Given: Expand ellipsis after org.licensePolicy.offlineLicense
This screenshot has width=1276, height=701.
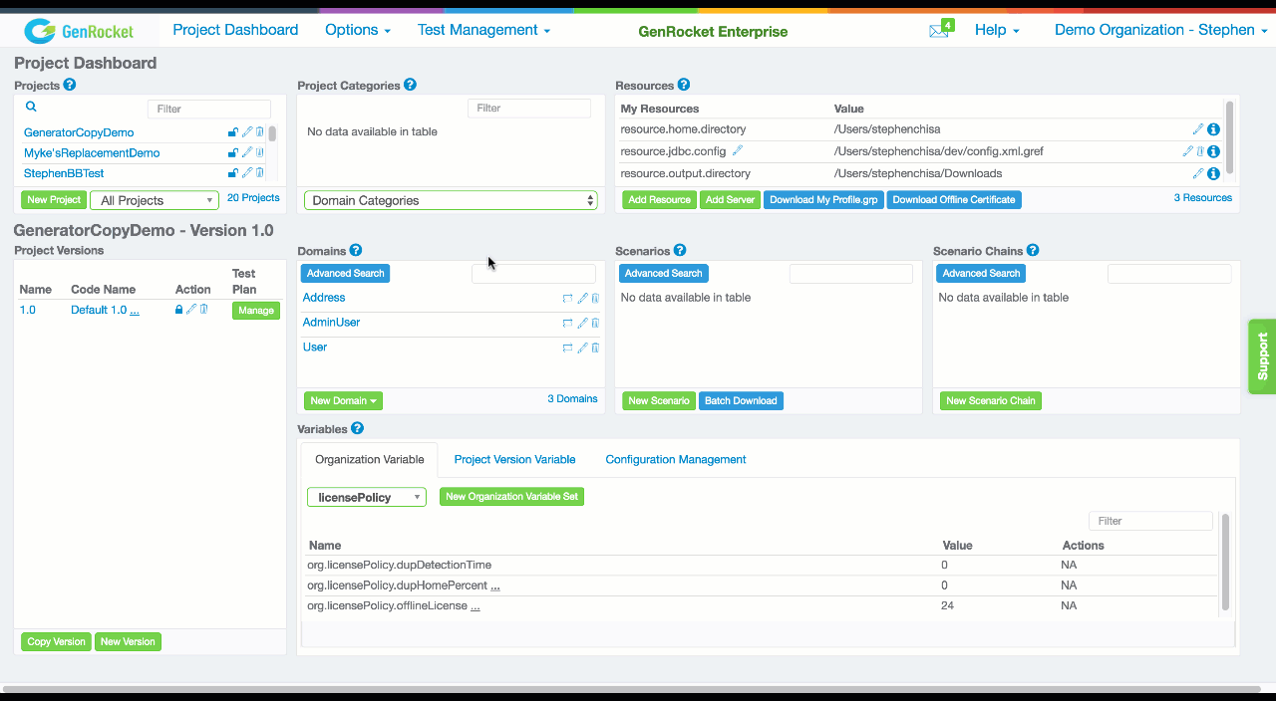Looking at the screenshot, I should click(x=476, y=605).
